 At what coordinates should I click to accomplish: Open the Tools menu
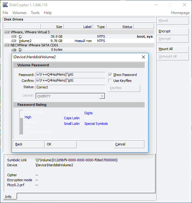coord(35,13)
